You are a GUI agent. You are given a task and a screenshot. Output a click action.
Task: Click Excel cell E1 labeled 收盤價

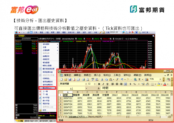point(107,95)
